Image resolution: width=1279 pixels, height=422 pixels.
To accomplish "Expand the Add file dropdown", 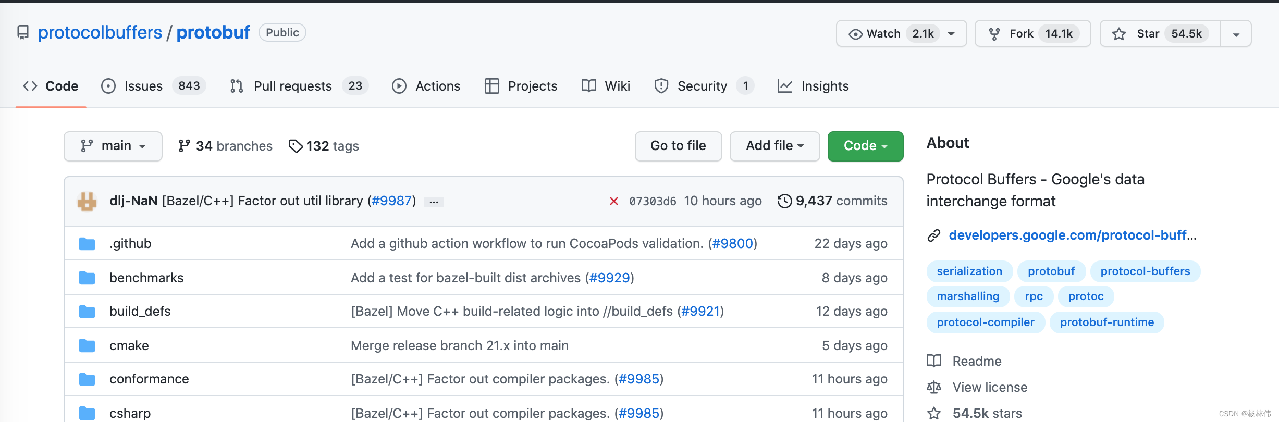I will pyautogui.click(x=774, y=146).
